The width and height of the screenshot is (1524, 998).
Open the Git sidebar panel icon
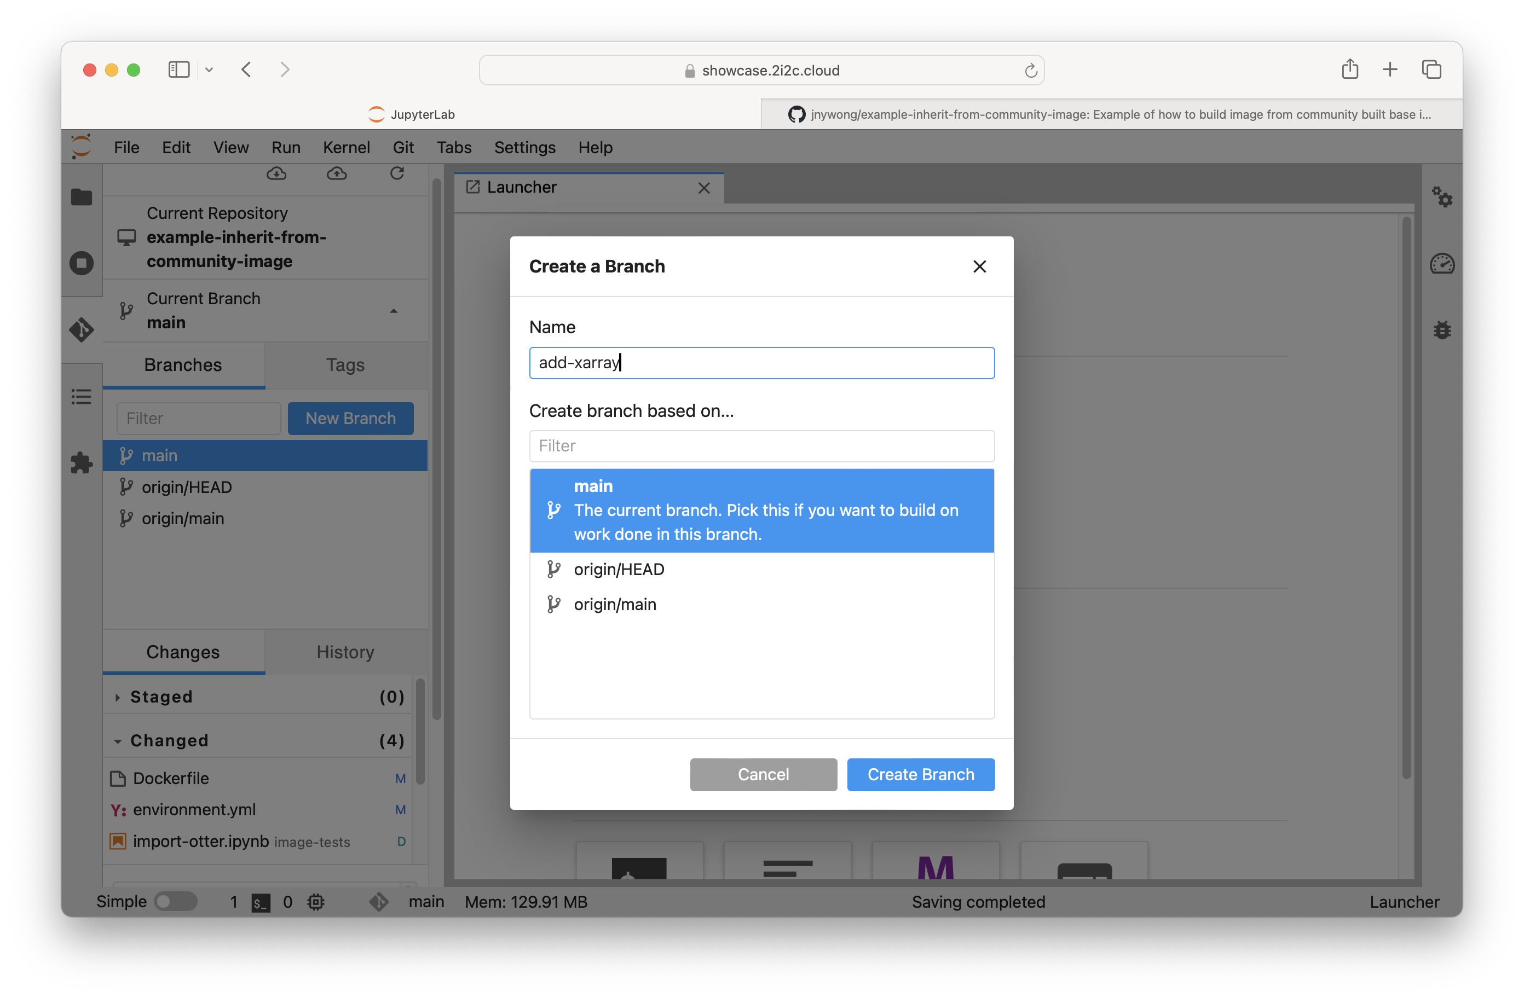(x=82, y=330)
